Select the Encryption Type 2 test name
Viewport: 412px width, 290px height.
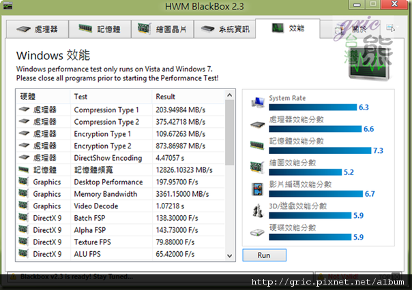pyautogui.click(x=102, y=146)
